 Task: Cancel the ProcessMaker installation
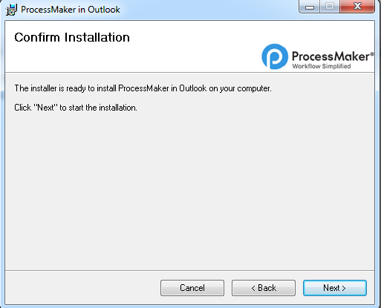[192, 288]
